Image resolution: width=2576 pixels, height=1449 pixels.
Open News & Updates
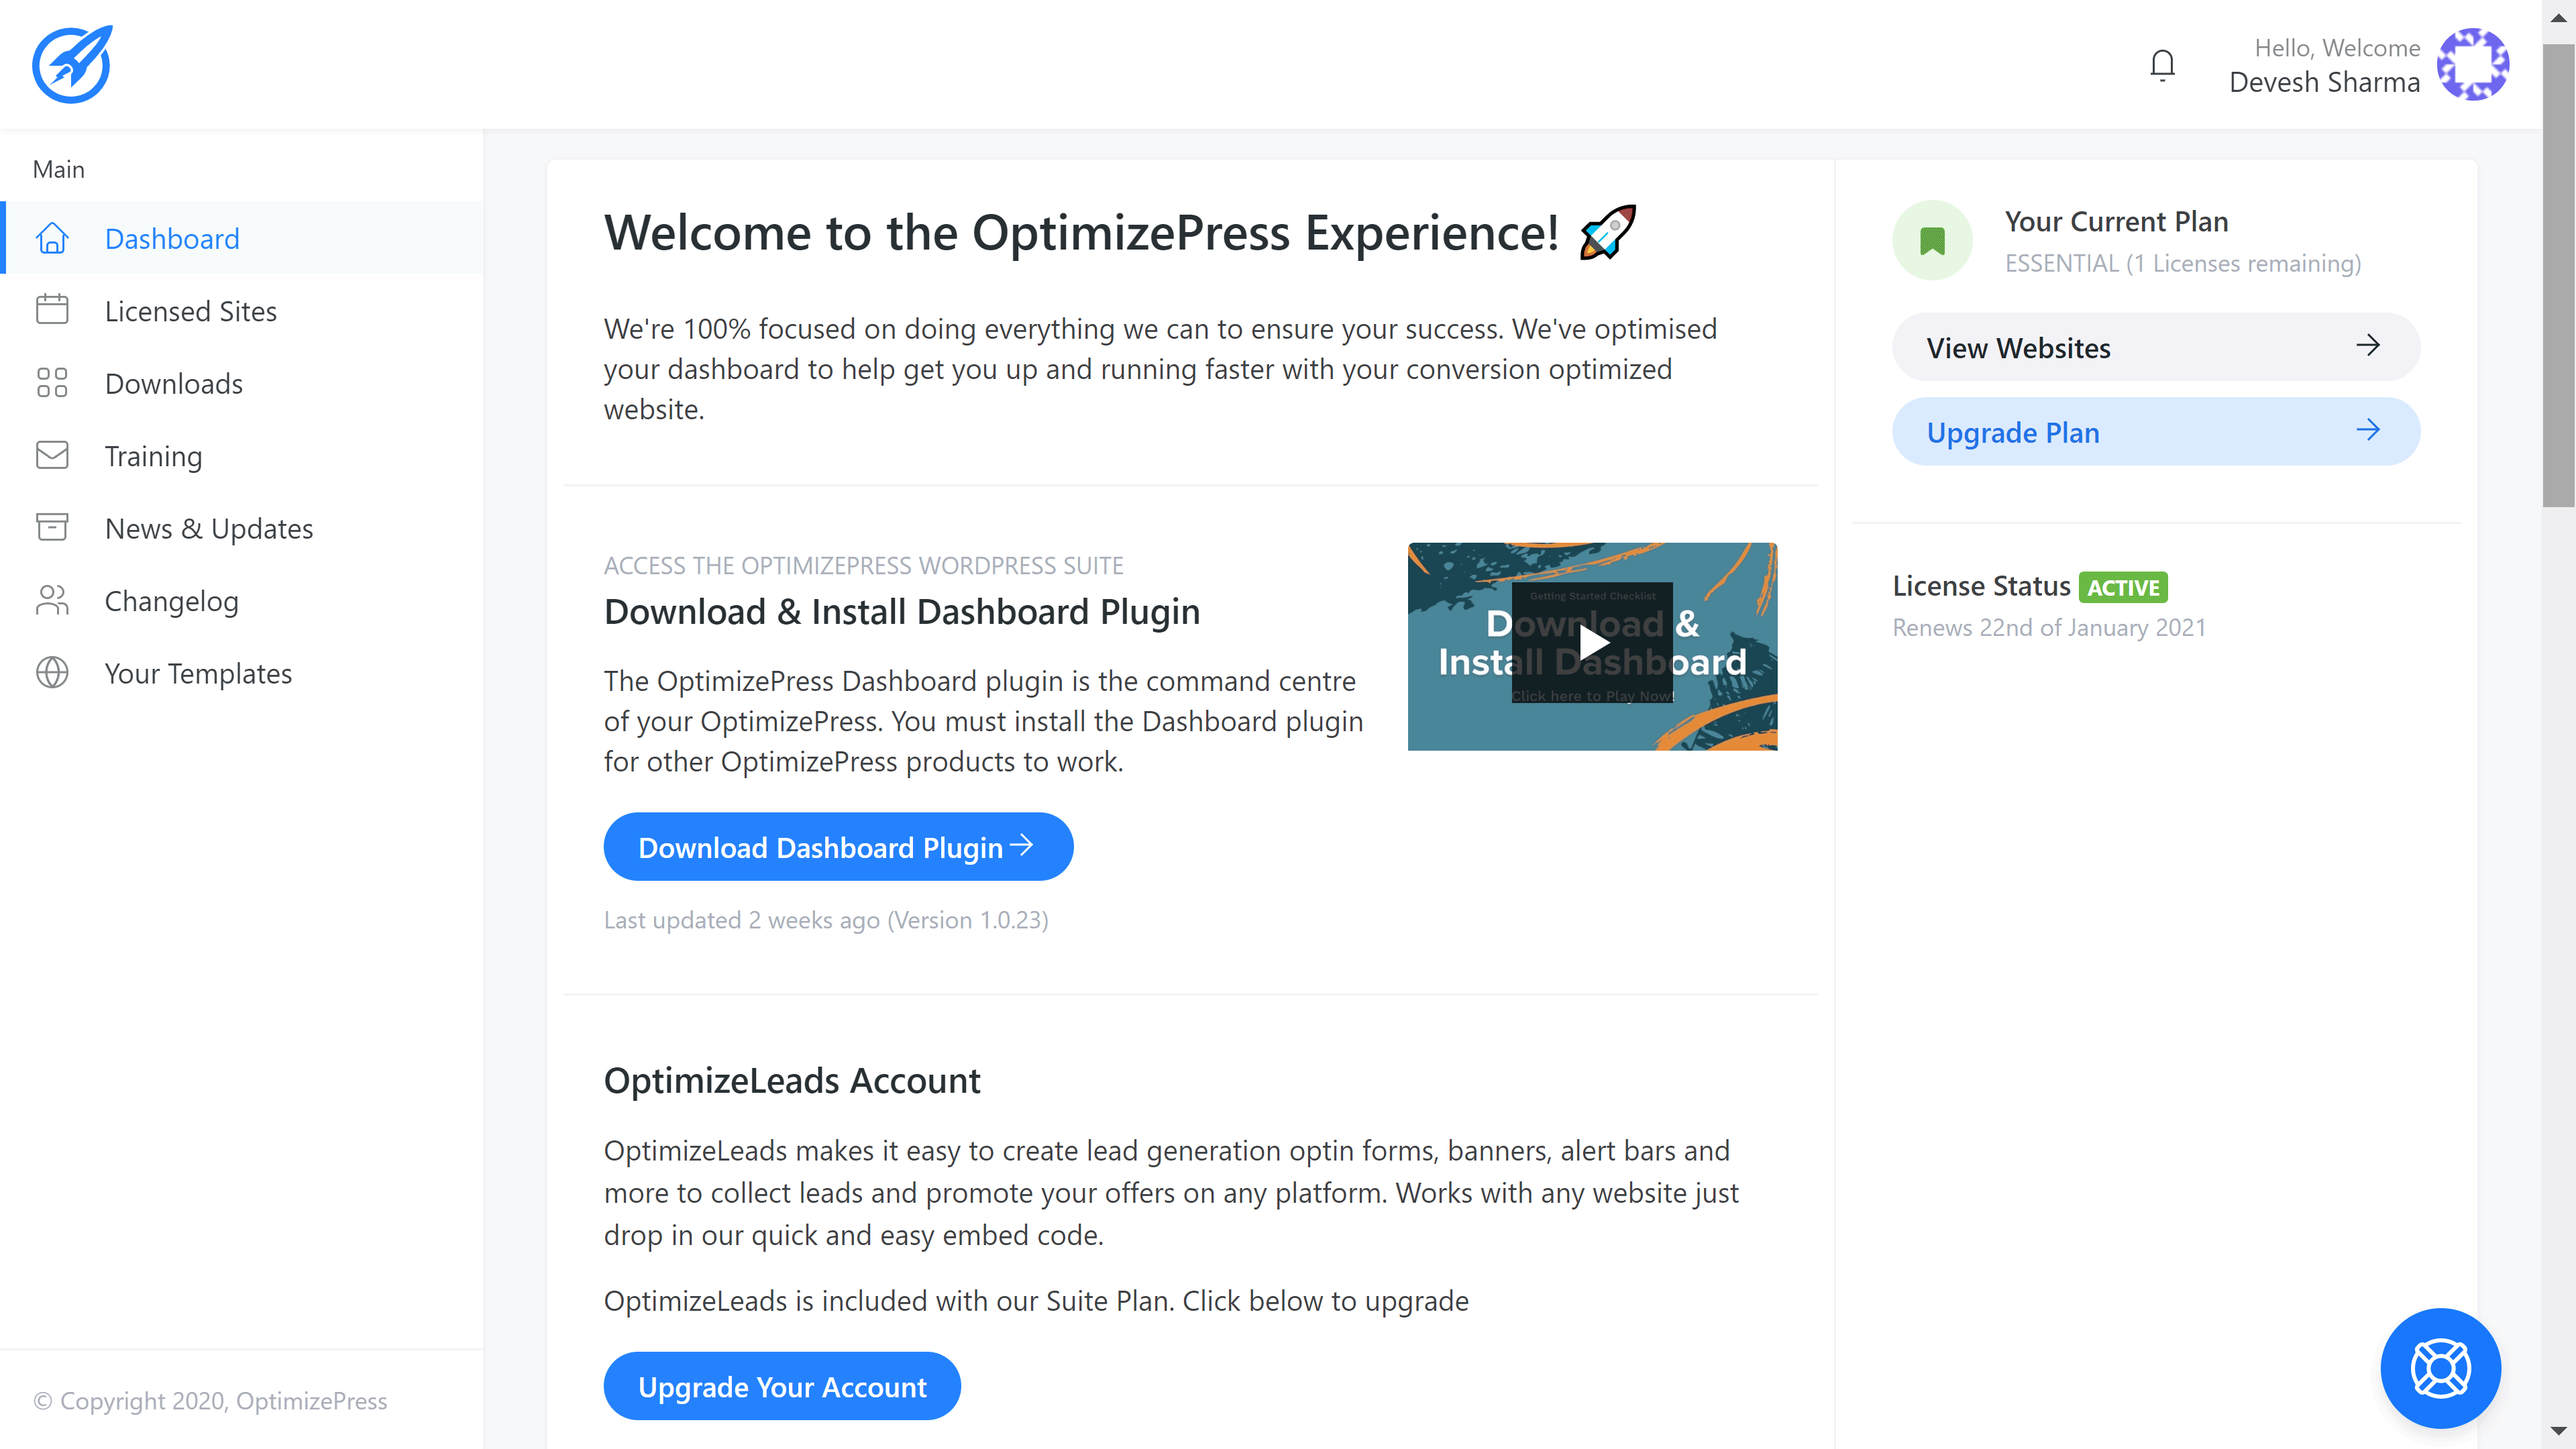(243, 528)
